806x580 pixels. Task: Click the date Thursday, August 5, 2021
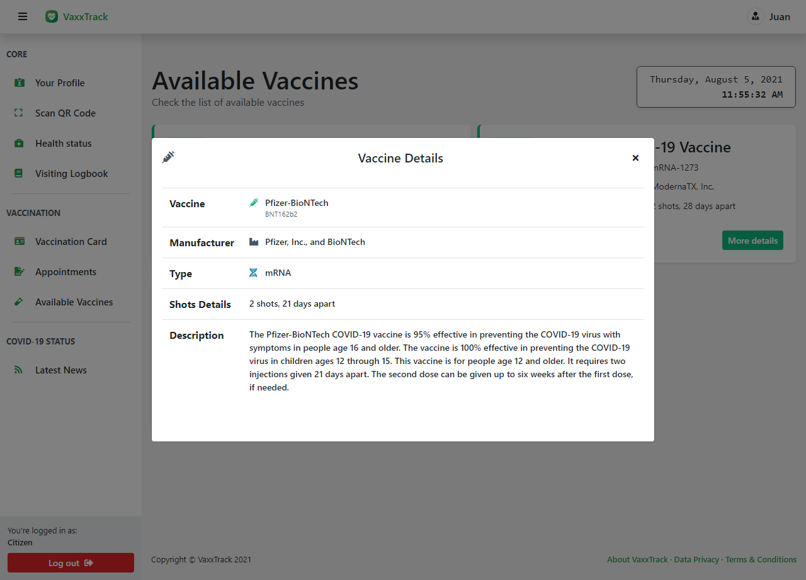tap(716, 79)
